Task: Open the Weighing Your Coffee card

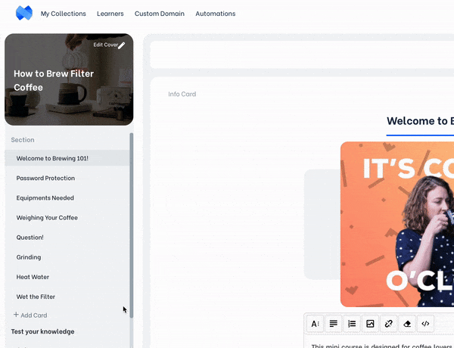Action: click(x=47, y=218)
